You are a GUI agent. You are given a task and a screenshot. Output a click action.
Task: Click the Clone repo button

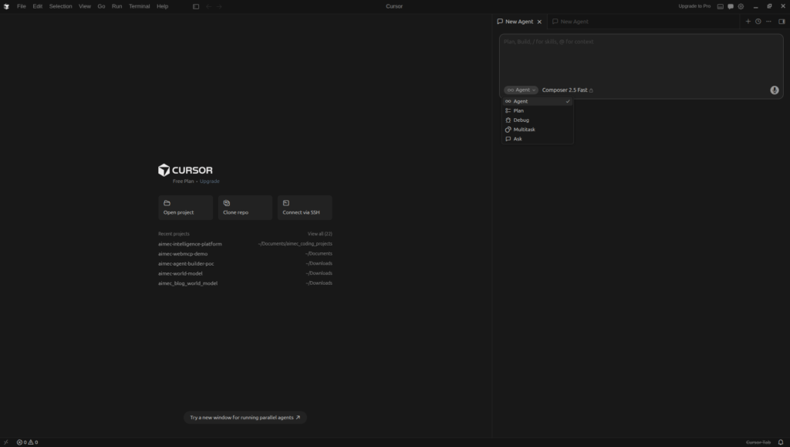245,208
